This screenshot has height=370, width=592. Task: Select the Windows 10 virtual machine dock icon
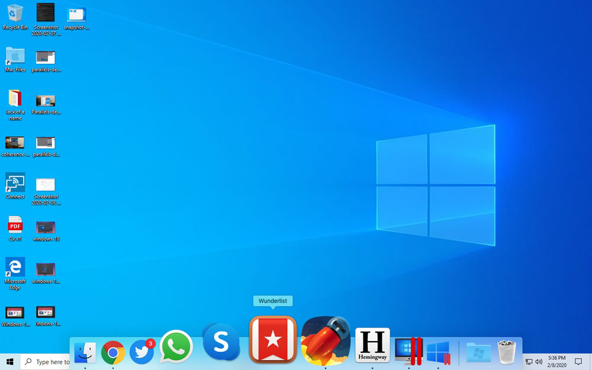pyautogui.click(x=438, y=353)
